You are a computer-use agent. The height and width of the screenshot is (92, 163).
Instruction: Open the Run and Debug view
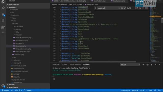(x=3, y=21)
